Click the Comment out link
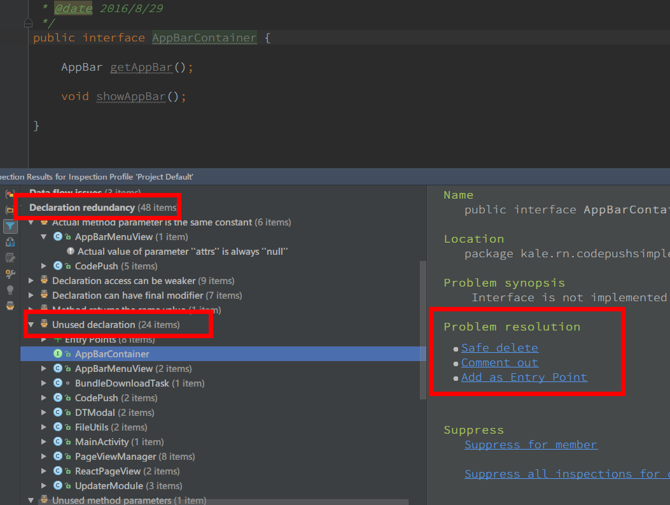The height and width of the screenshot is (505, 670). (x=499, y=362)
